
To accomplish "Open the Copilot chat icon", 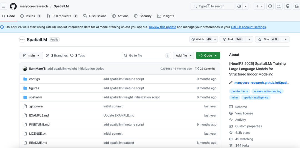I will click(239, 6).
